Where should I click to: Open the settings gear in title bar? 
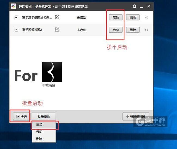pyautogui.click(x=134, y=6)
